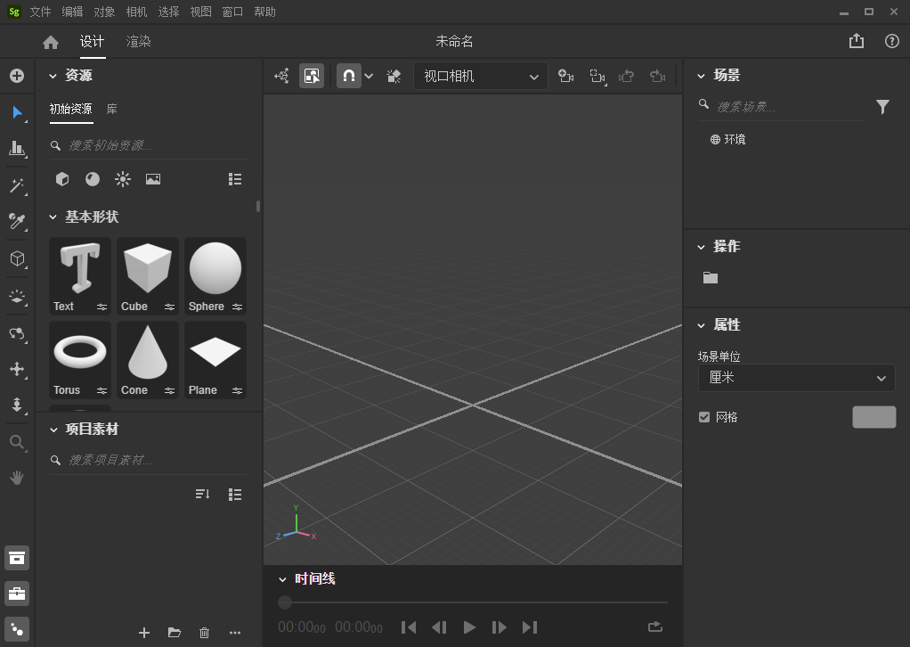
Task: Open more options in project assets
Action: pyautogui.click(x=234, y=633)
